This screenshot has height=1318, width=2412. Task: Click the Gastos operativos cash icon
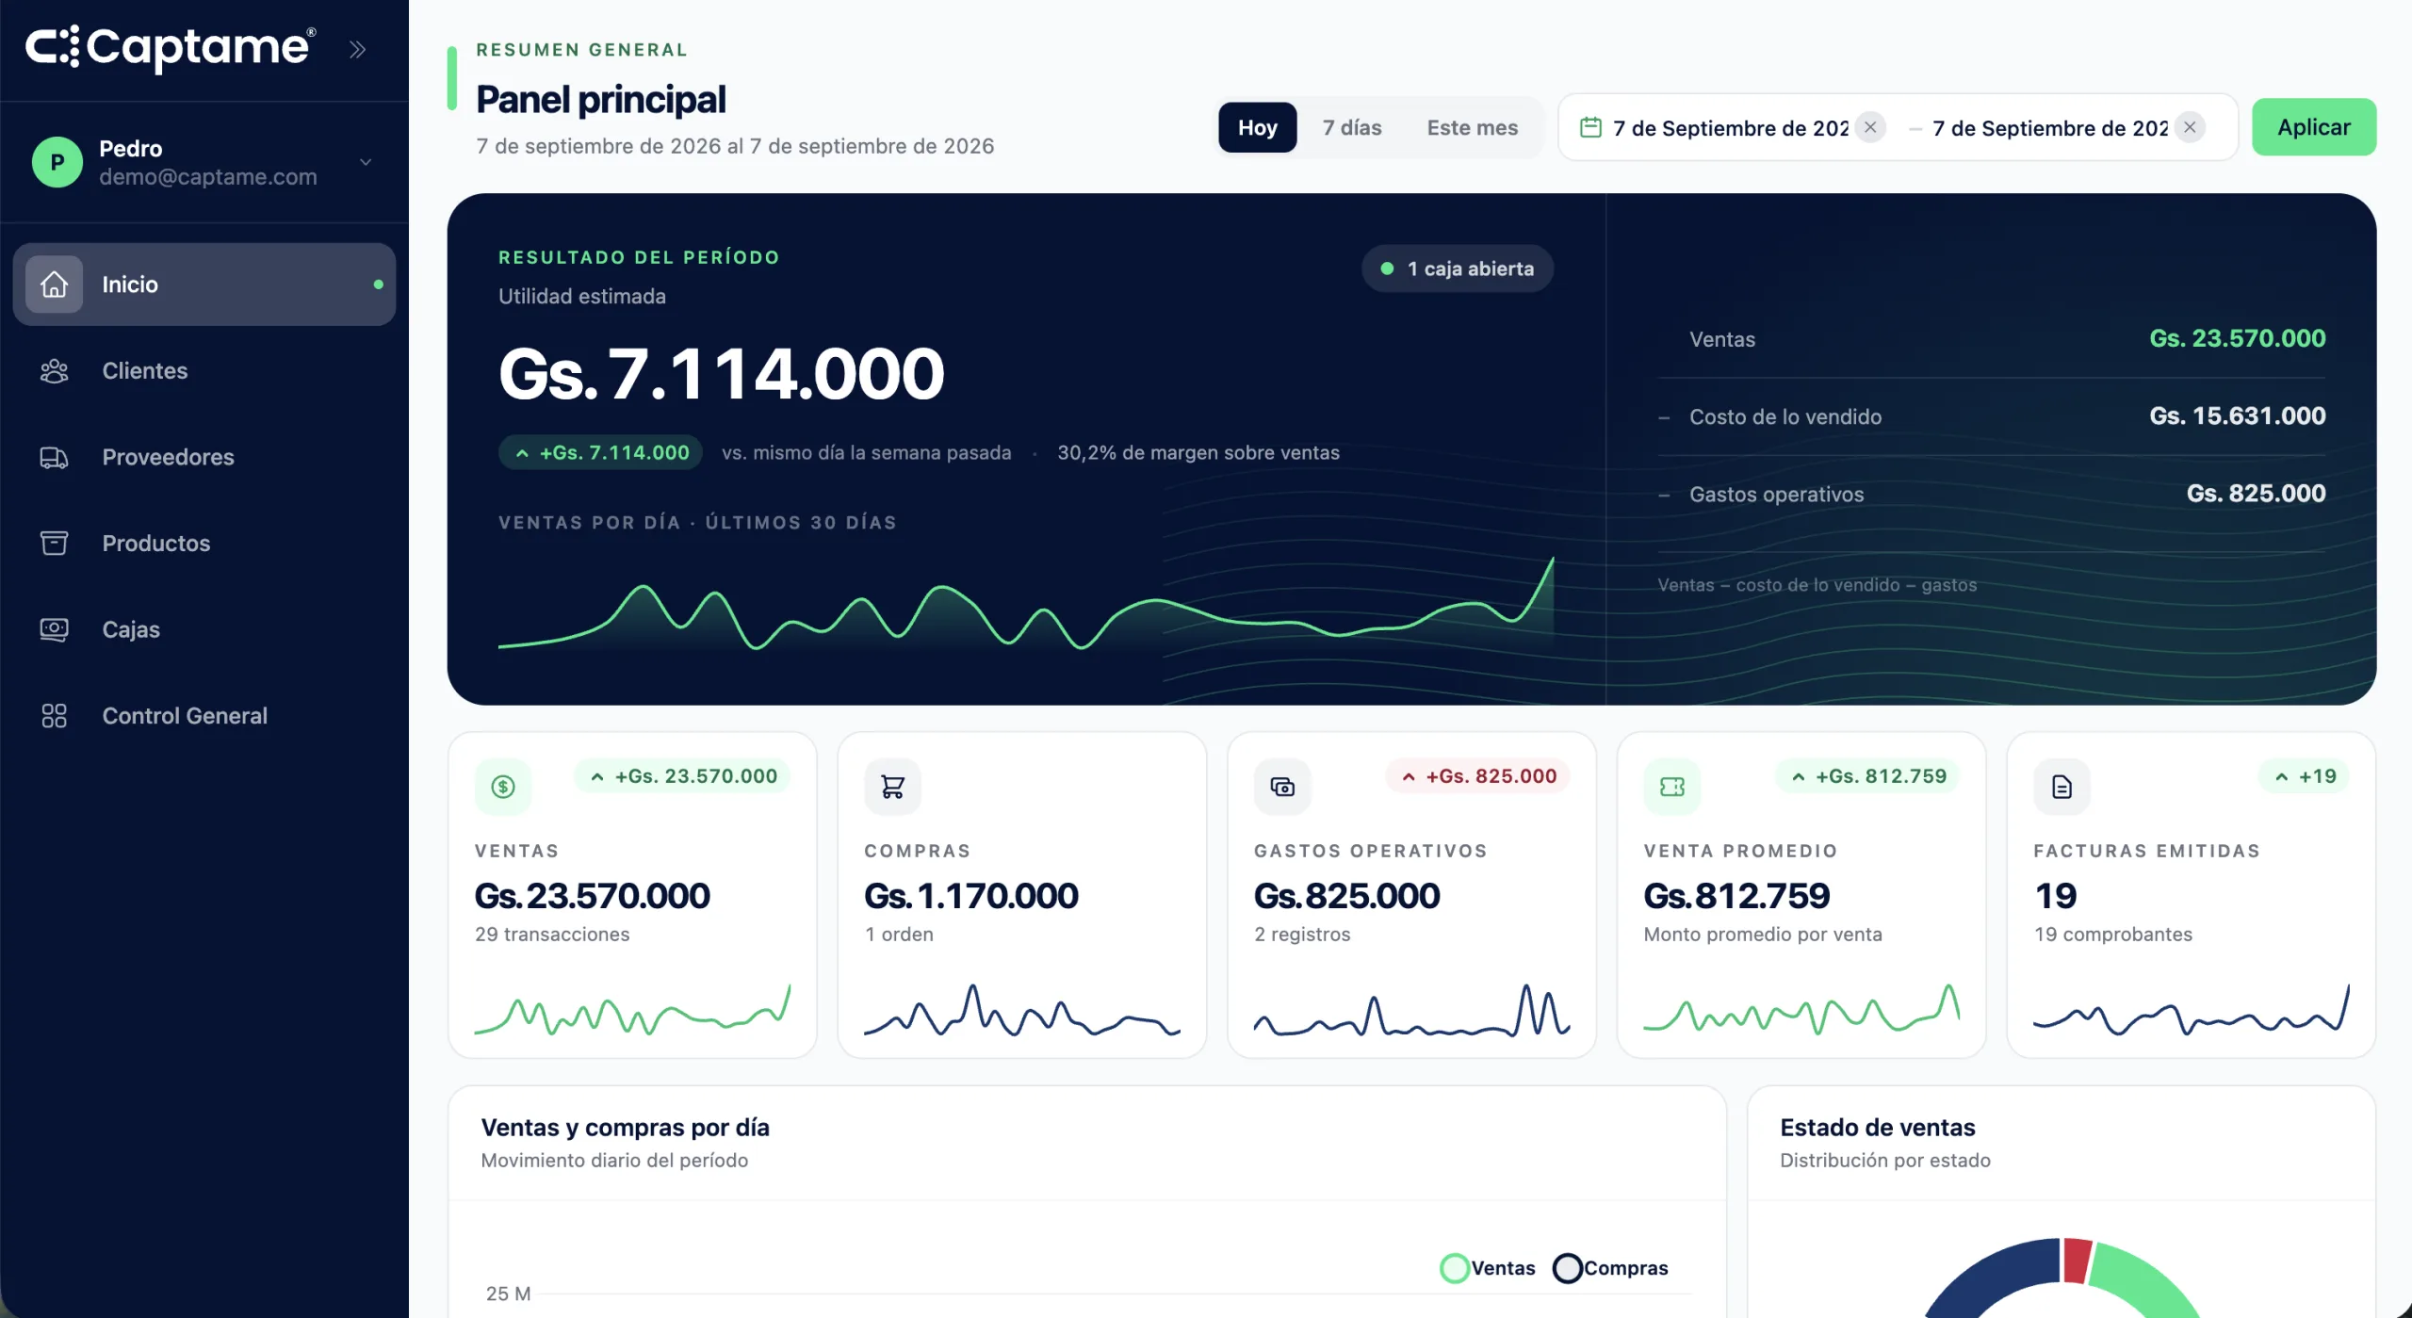click(1282, 787)
